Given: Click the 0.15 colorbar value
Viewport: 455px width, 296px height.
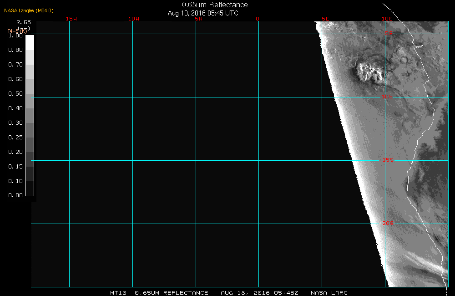Looking at the screenshot, I should click(15, 167).
